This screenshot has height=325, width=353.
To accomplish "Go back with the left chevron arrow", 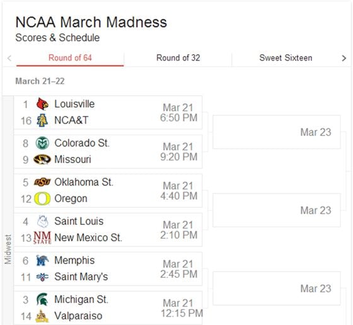I will 9,58.
